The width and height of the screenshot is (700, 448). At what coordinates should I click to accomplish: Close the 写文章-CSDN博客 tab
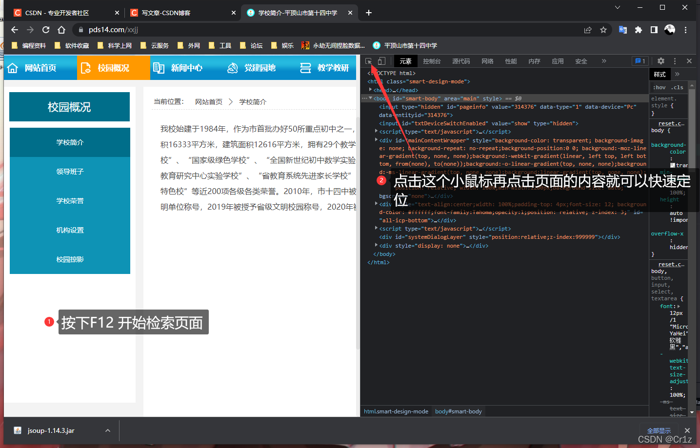point(234,13)
